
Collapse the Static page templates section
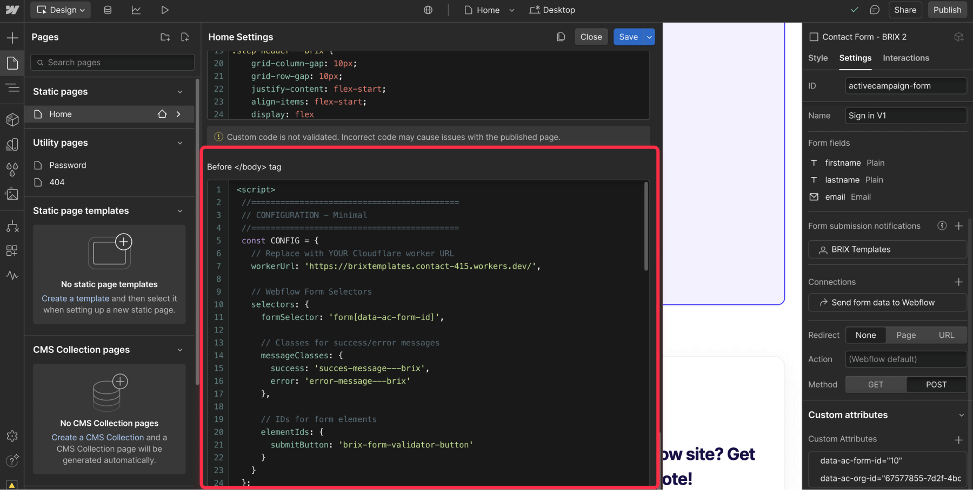(x=180, y=210)
